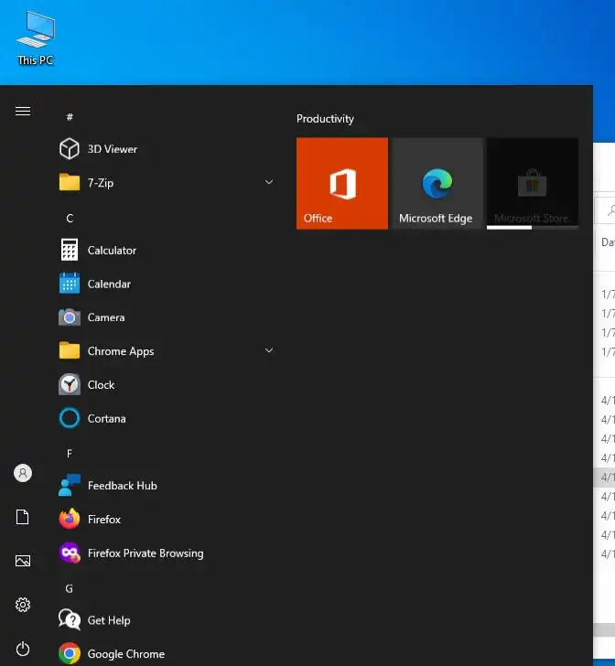Open the Firefox Private Browsing icon
The width and height of the screenshot is (615, 666).
tap(70, 553)
